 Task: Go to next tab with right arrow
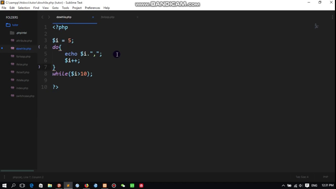tap(49, 17)
